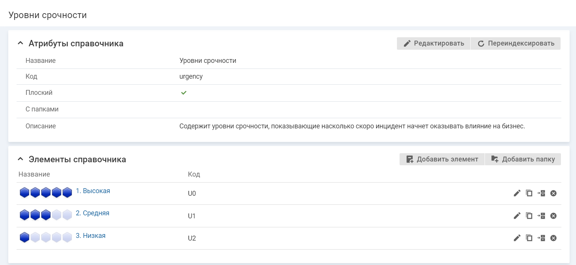The image size is (576, 265).
Task: Open the 3. Низкая link
Action: pyautogui.click(x=91, y=236)
